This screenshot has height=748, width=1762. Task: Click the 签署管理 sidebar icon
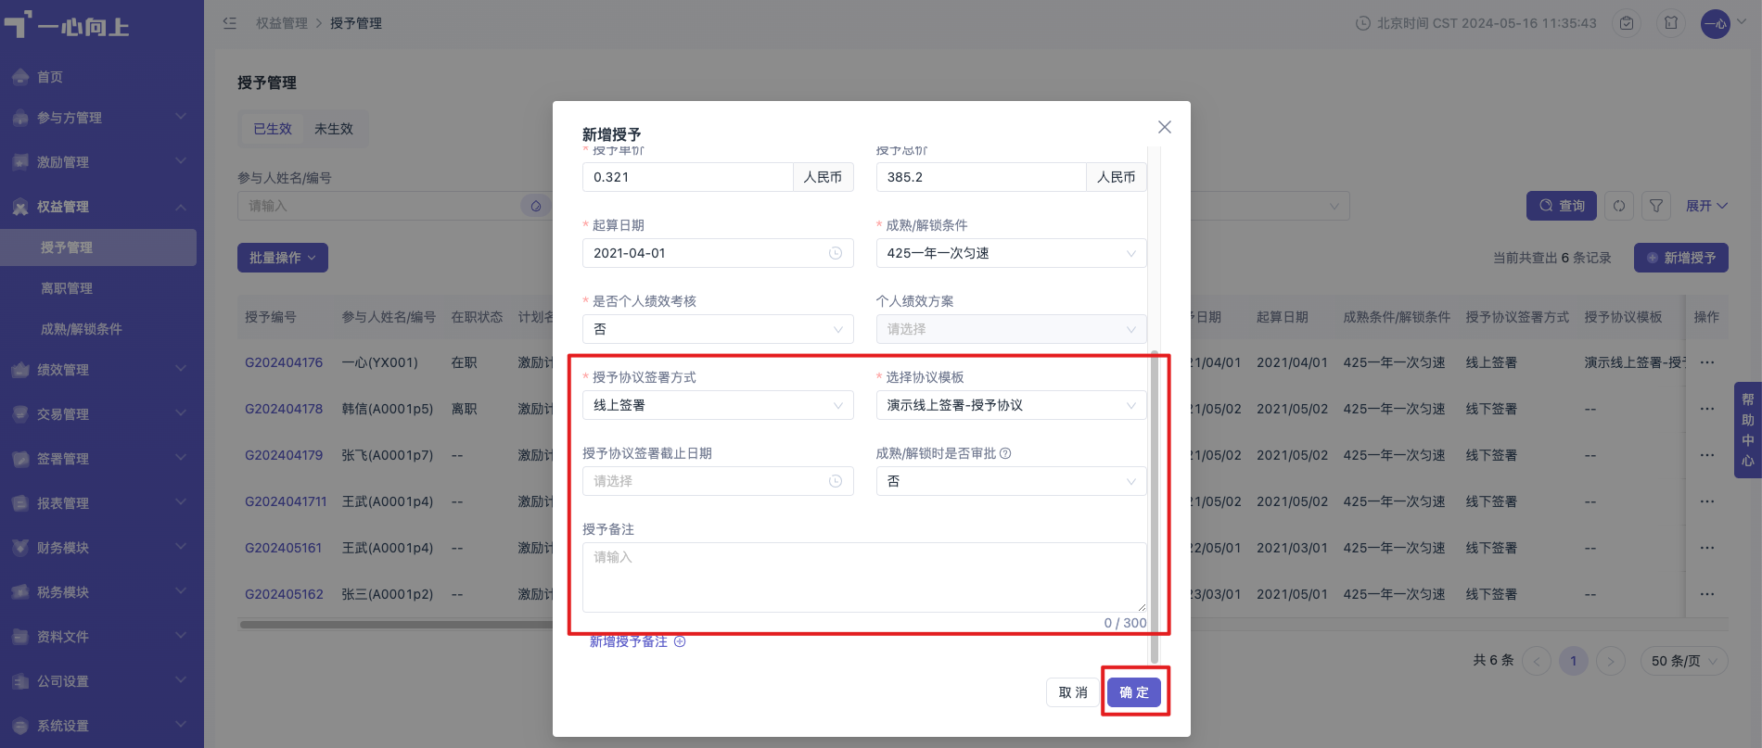20,459
